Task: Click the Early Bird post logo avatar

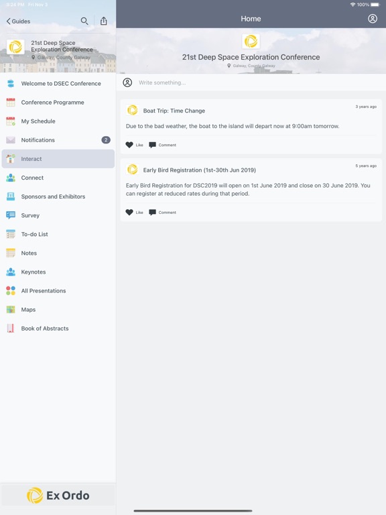Action: point(132,170)
